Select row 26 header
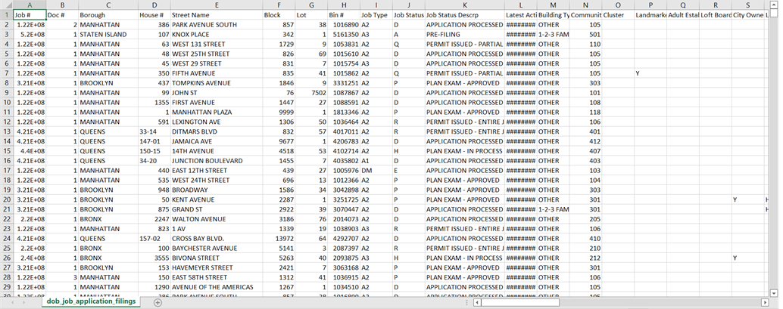The height and width of the screenshot is (309, 783). 7,258
